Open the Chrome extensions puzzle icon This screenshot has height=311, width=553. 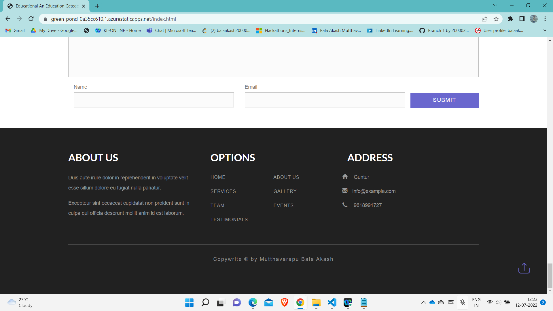510,19
